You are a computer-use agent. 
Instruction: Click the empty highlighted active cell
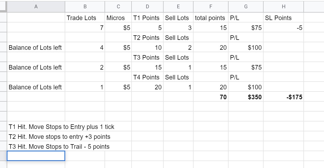[36, 156]
